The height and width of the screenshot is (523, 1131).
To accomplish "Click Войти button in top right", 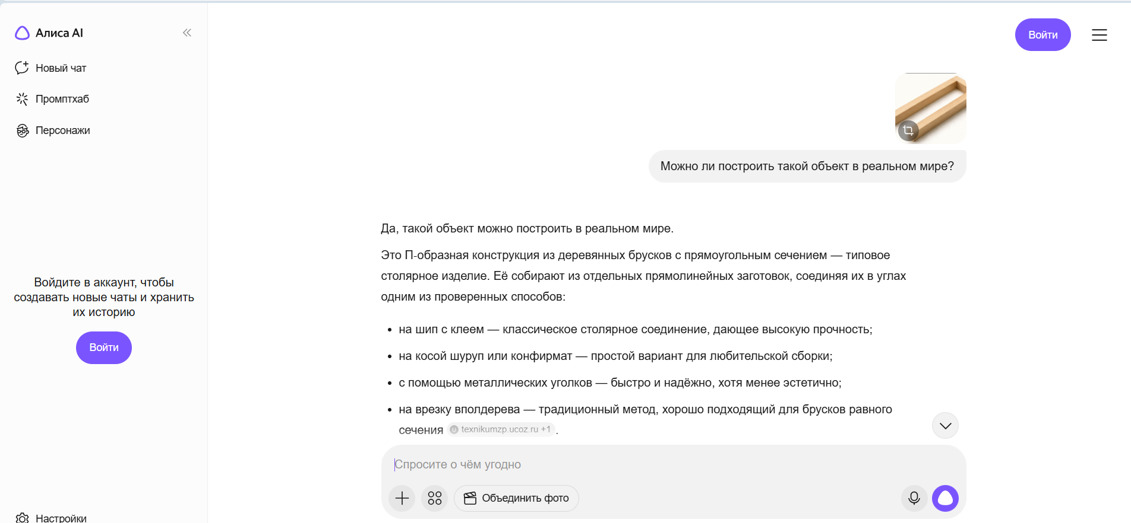I will (x=1042, y=35).
